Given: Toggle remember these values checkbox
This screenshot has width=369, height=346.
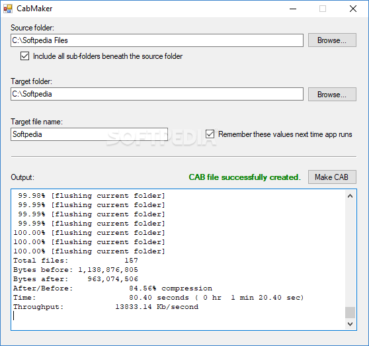Looking at the screenshot, I should (210, 134).
